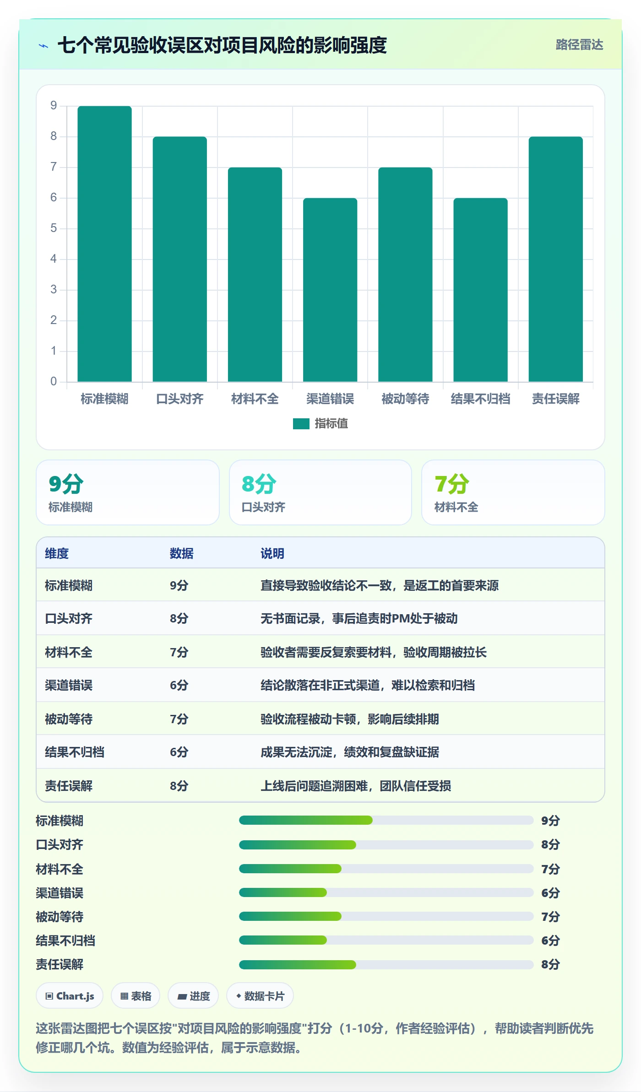Click the 口头对齐 progress bar
This screenshot has height=1092, width=641.
pyautogui.click(x=386, y=844)
